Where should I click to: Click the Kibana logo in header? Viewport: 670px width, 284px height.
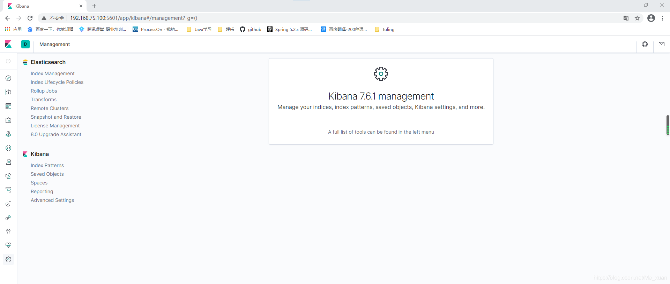8,44
